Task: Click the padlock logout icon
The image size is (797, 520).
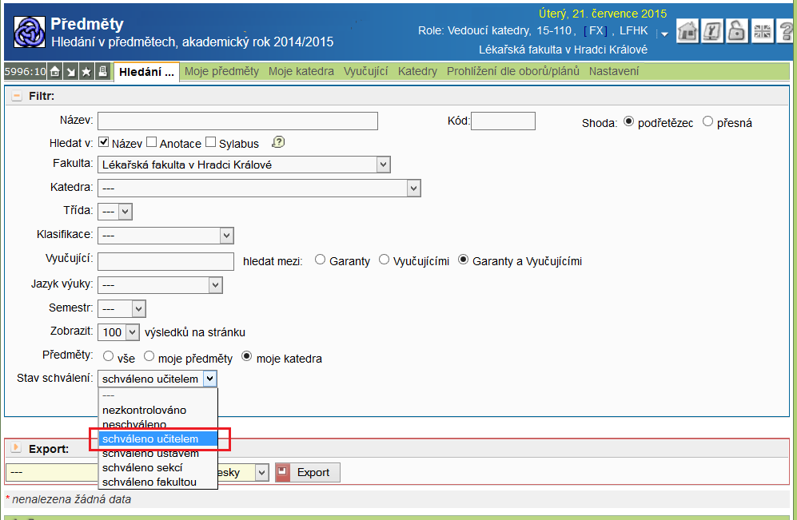Action: pyautogui.click(x=736, y=31)
